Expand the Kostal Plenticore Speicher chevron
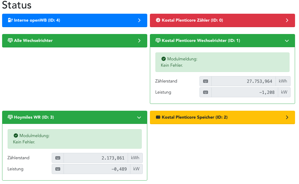The height and width of the screenshot is (184, 299). point(287,117)
